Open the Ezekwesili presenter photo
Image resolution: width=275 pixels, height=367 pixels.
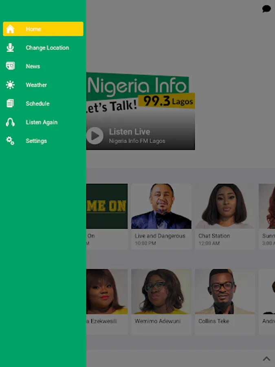[x=107, y=292]
